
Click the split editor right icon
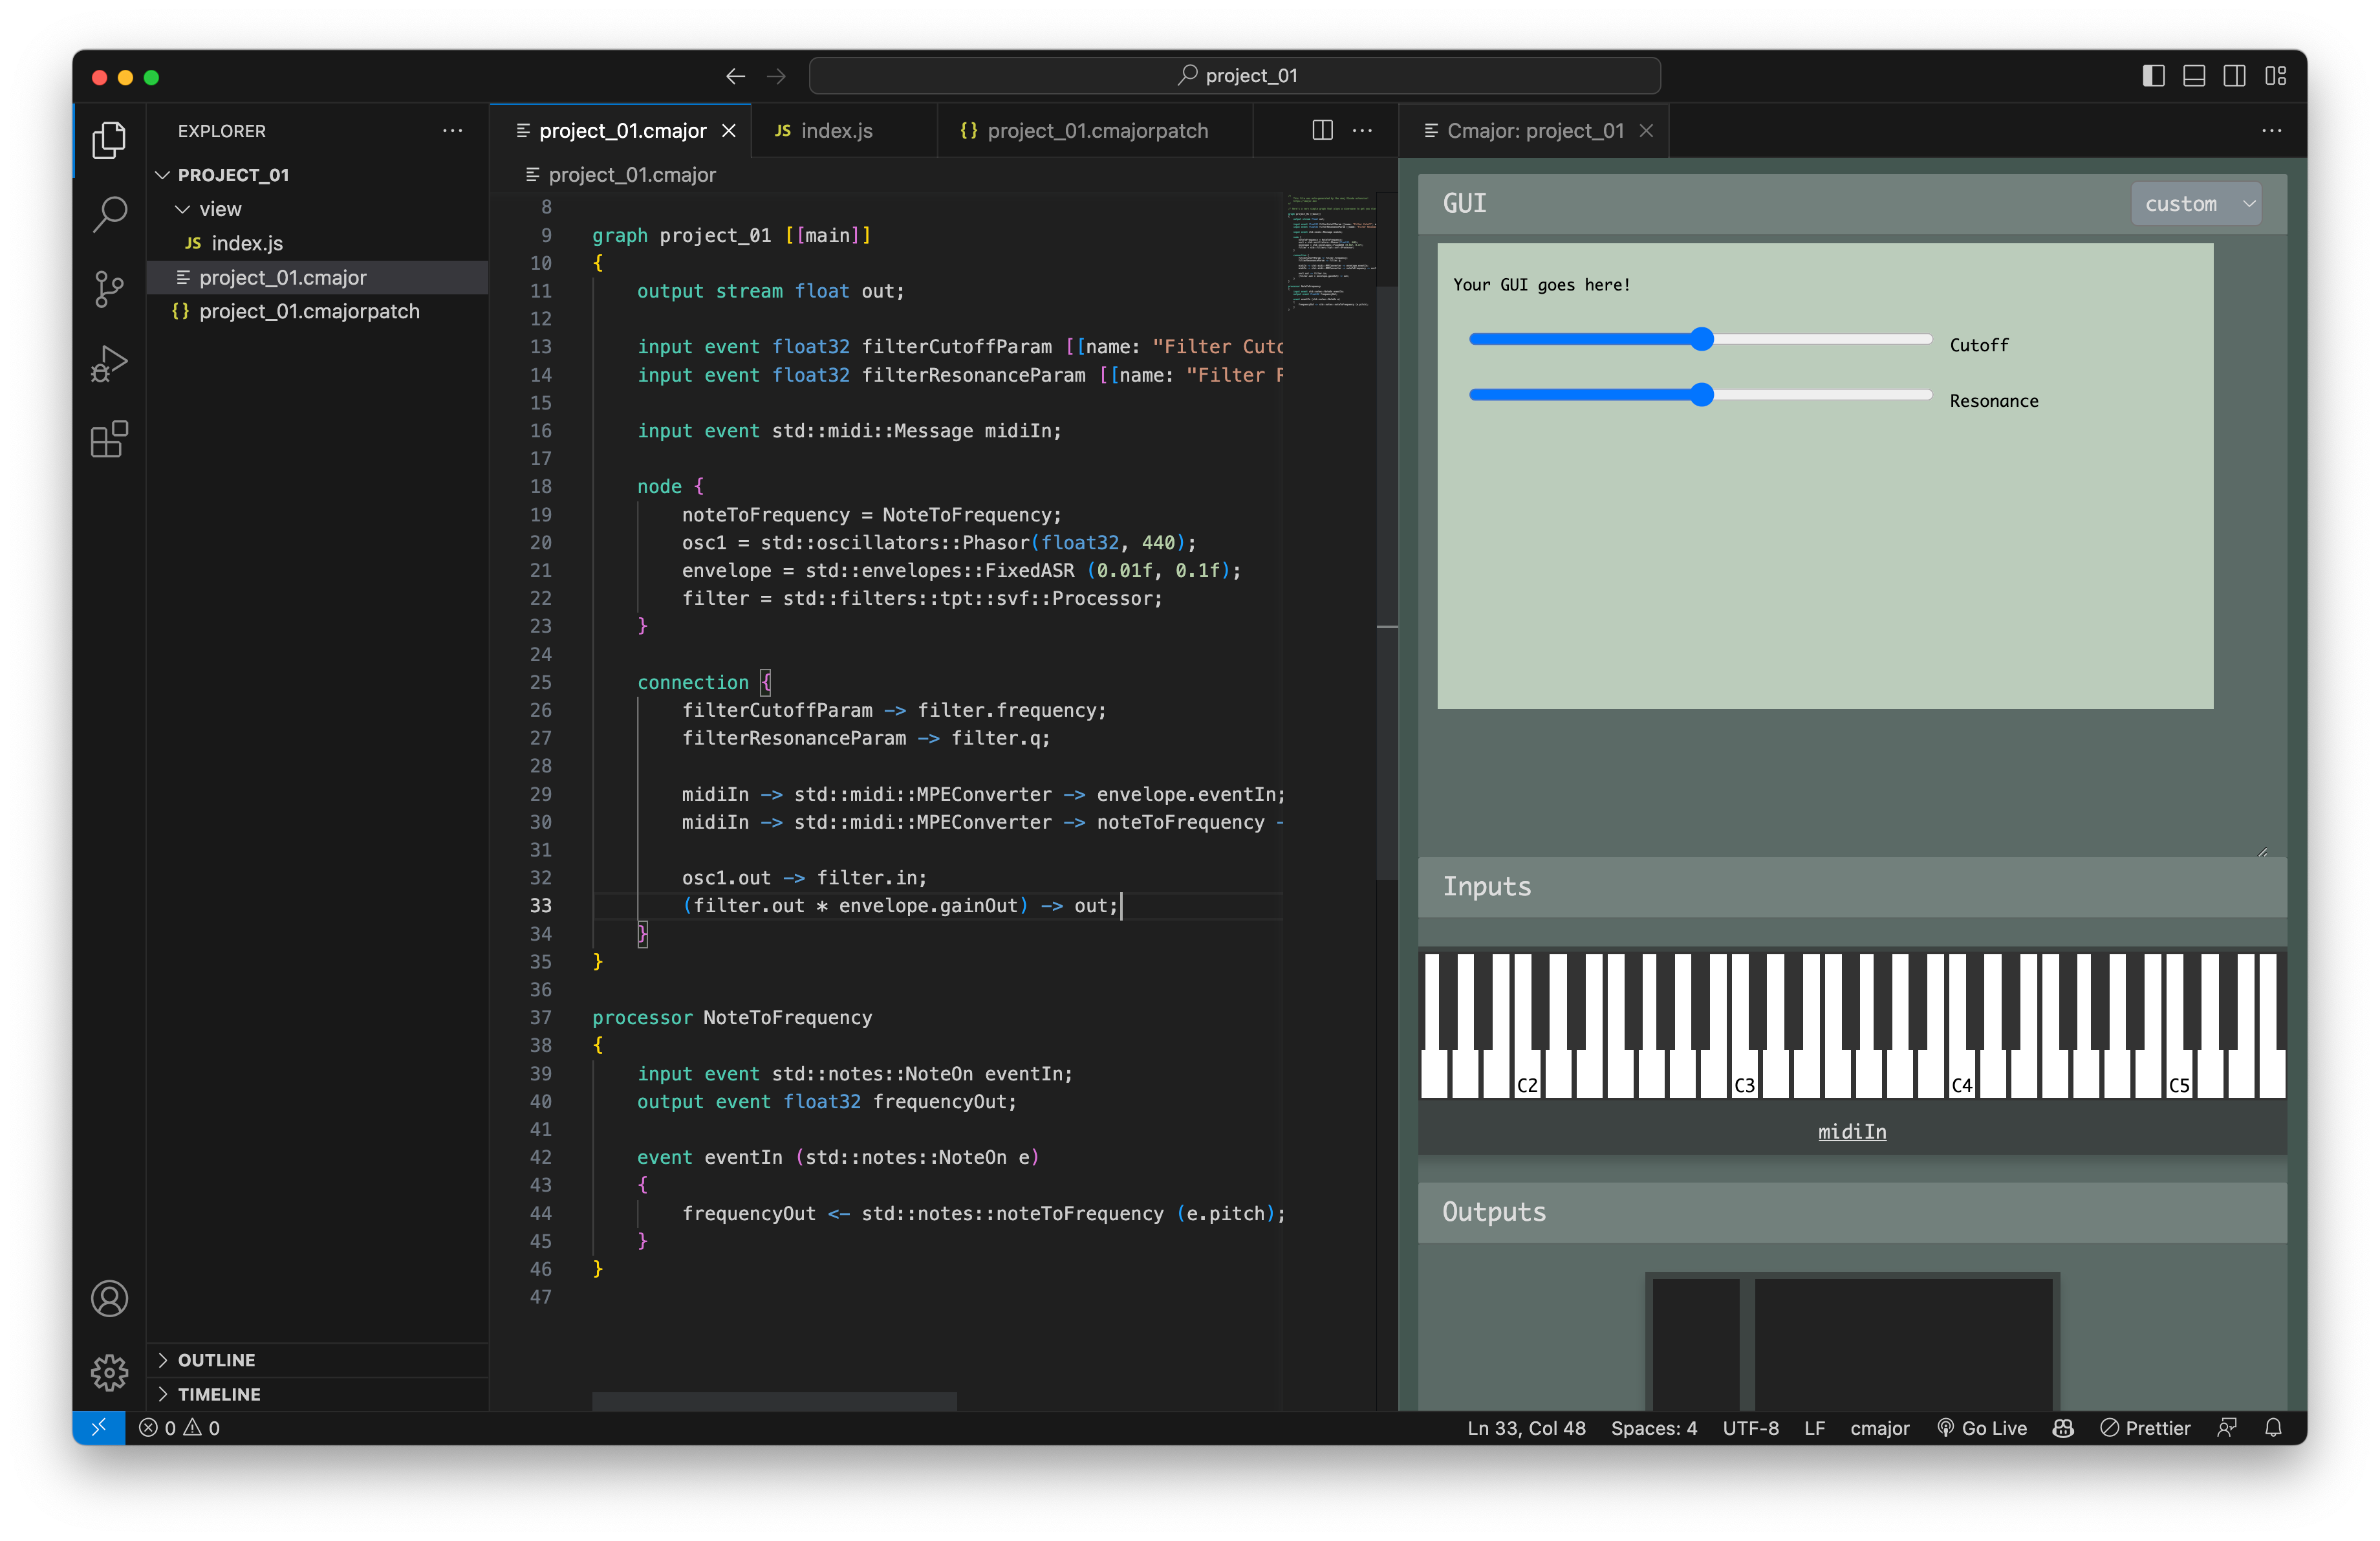pos(1322,130)
